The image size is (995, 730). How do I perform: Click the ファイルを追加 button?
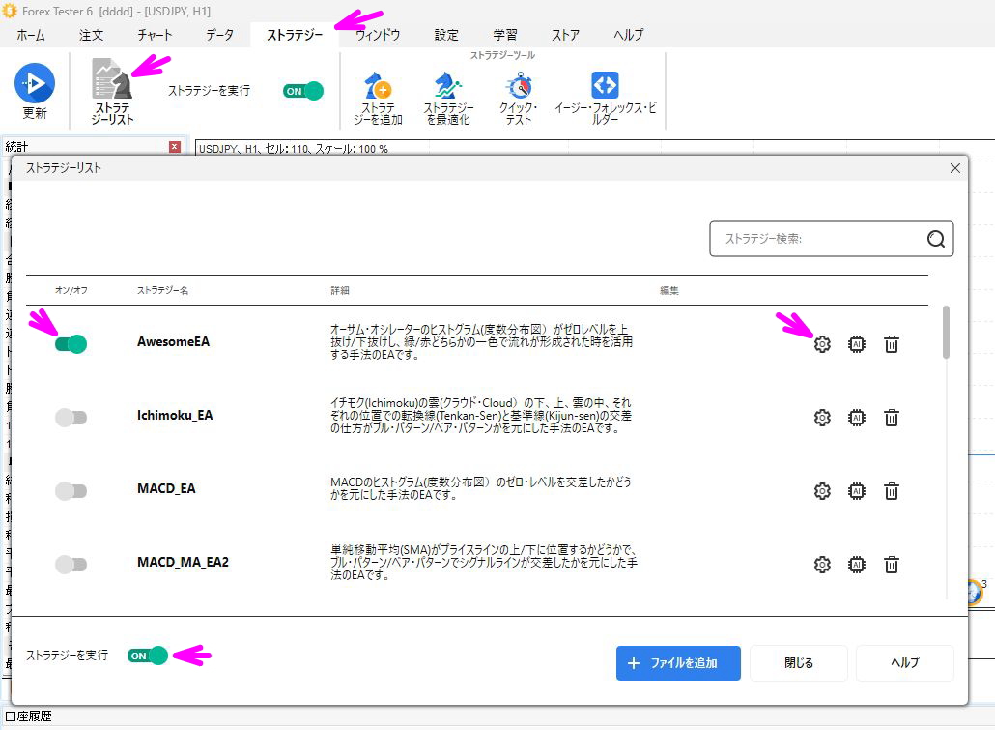(677, 663)
